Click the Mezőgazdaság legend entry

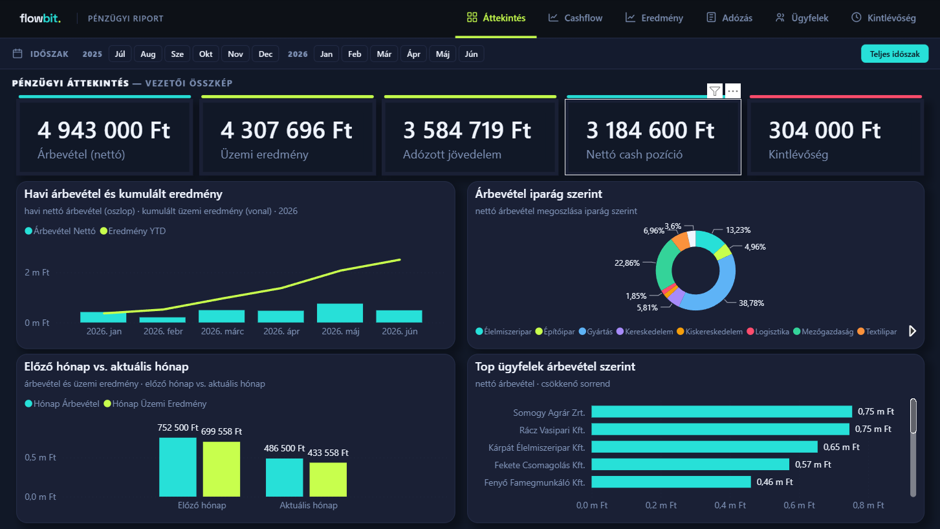click(823, 332)
